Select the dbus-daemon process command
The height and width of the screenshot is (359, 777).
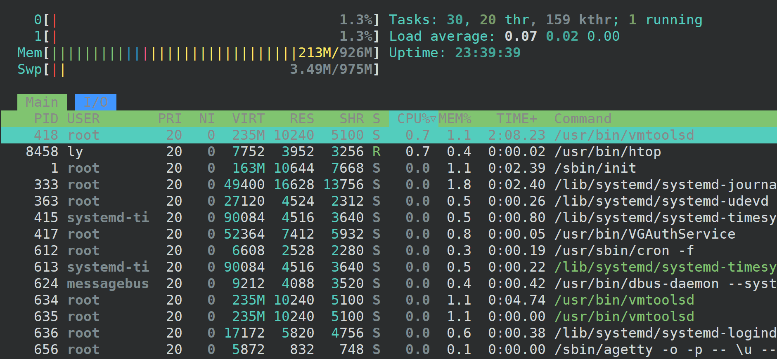(665, 284)
